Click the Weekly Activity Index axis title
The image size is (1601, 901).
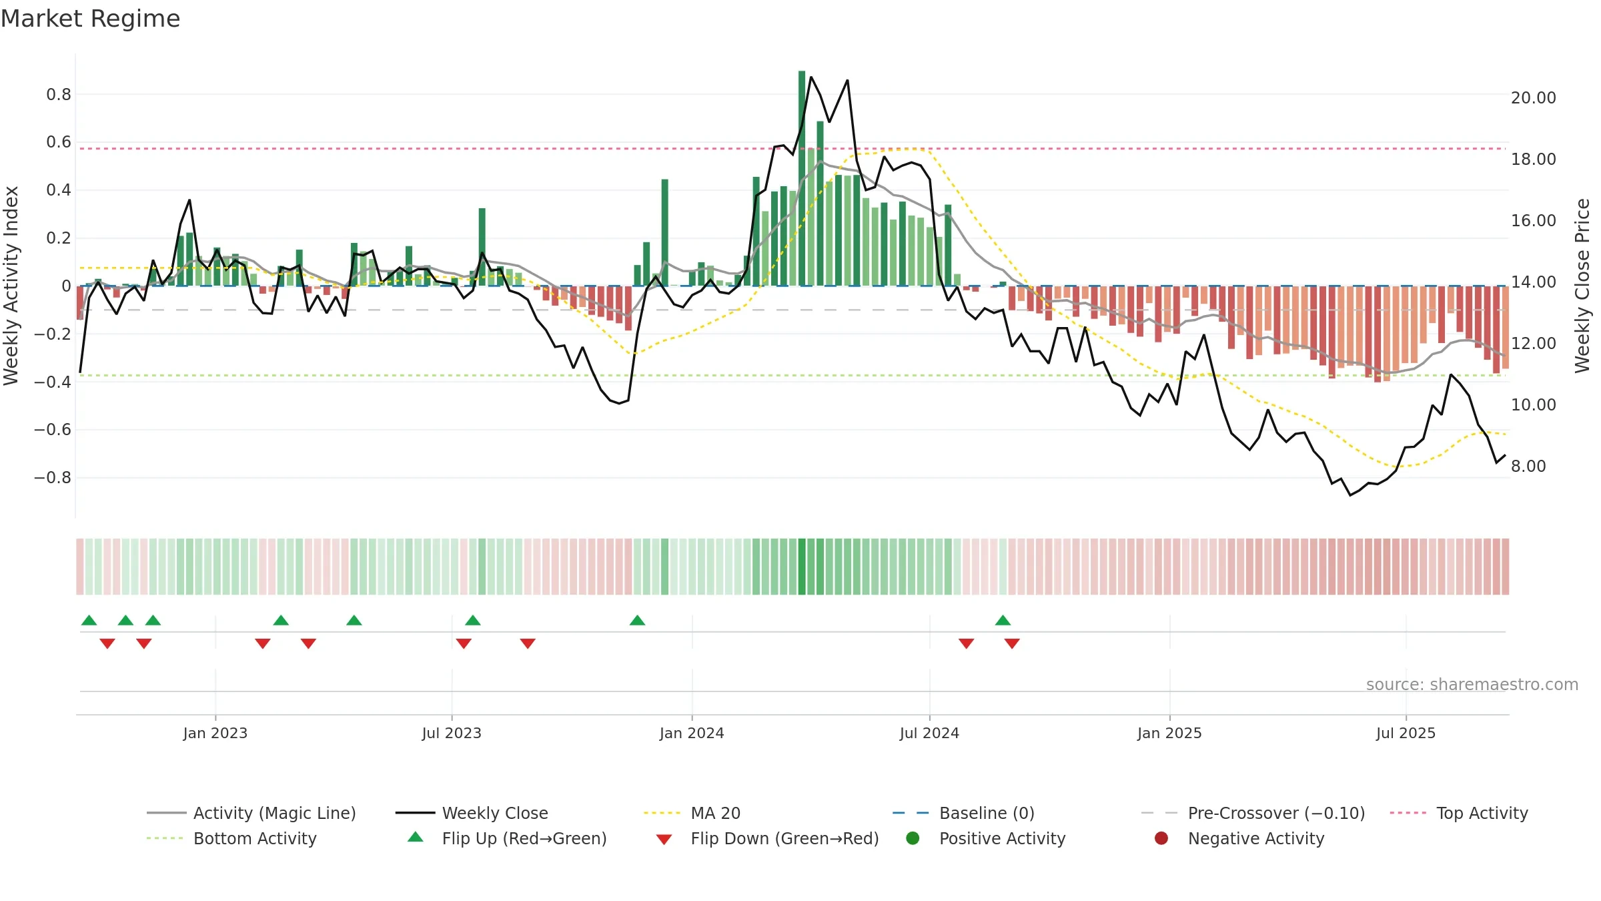[11, 286]
